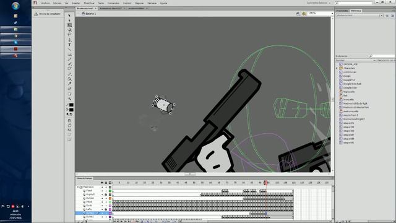Viewport: 396px width, 223px height.
Task: Click Show All Layers as Outlines header
Action: [x=110, y=183]
